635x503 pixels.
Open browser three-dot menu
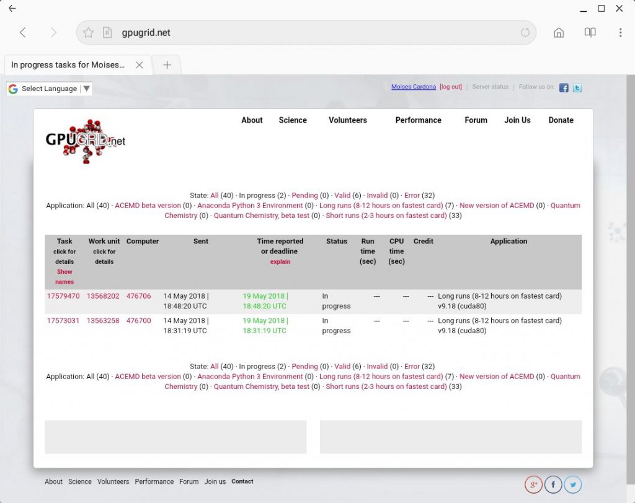pyautogui.click(x=620, y=32)
